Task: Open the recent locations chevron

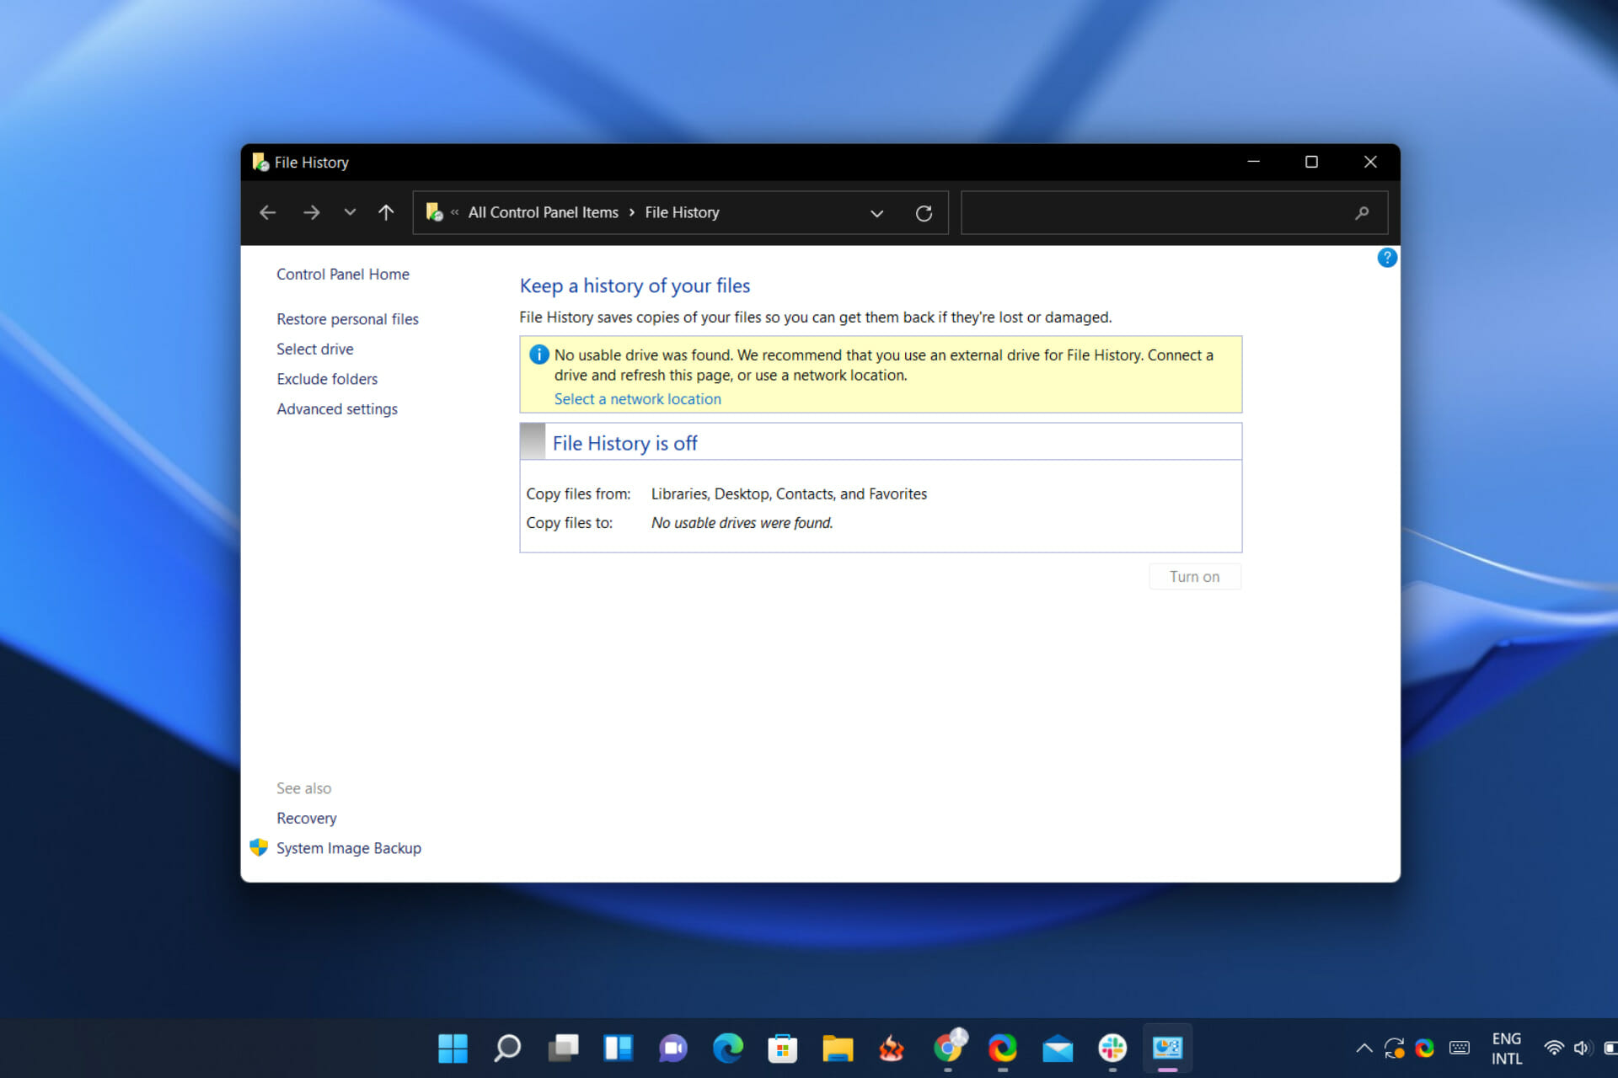Action: click(x=350, y=213)
